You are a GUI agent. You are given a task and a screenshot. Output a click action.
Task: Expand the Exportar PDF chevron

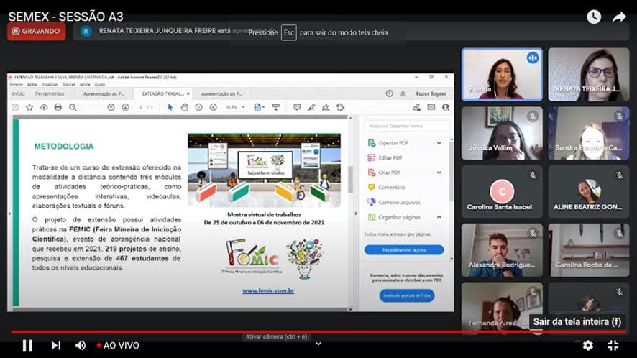[439, 143]
